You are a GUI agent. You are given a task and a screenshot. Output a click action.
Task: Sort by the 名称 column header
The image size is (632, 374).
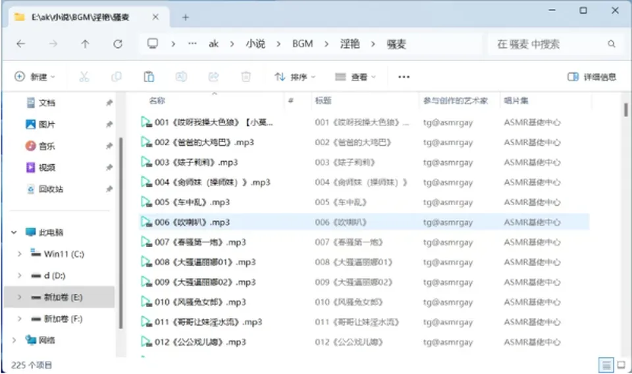157,101
